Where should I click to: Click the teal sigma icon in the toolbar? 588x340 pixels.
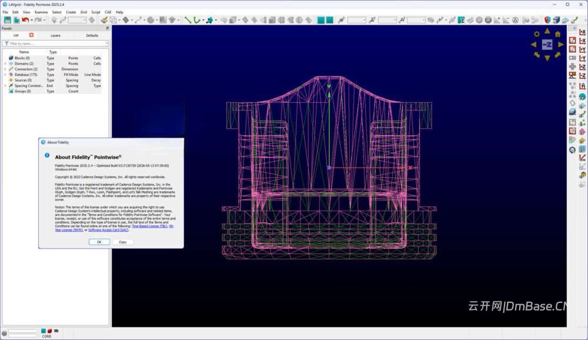461,20
